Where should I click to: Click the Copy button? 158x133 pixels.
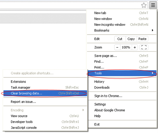(x=131, y=39)
